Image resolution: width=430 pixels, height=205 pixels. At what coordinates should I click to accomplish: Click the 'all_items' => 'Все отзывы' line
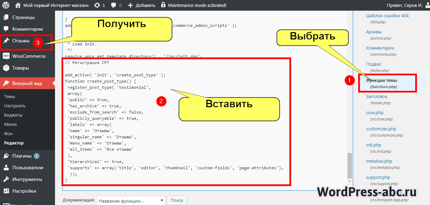pyautogui.click(x=100, y=149)
